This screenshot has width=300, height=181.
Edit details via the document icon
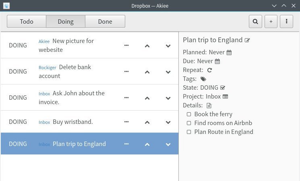[209, 105]
